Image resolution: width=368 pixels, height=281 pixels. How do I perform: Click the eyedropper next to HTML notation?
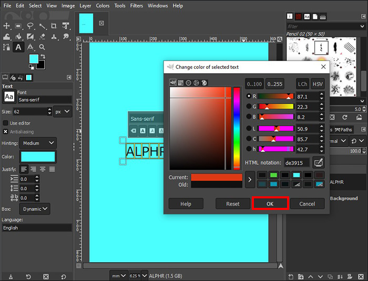(318, 163)
